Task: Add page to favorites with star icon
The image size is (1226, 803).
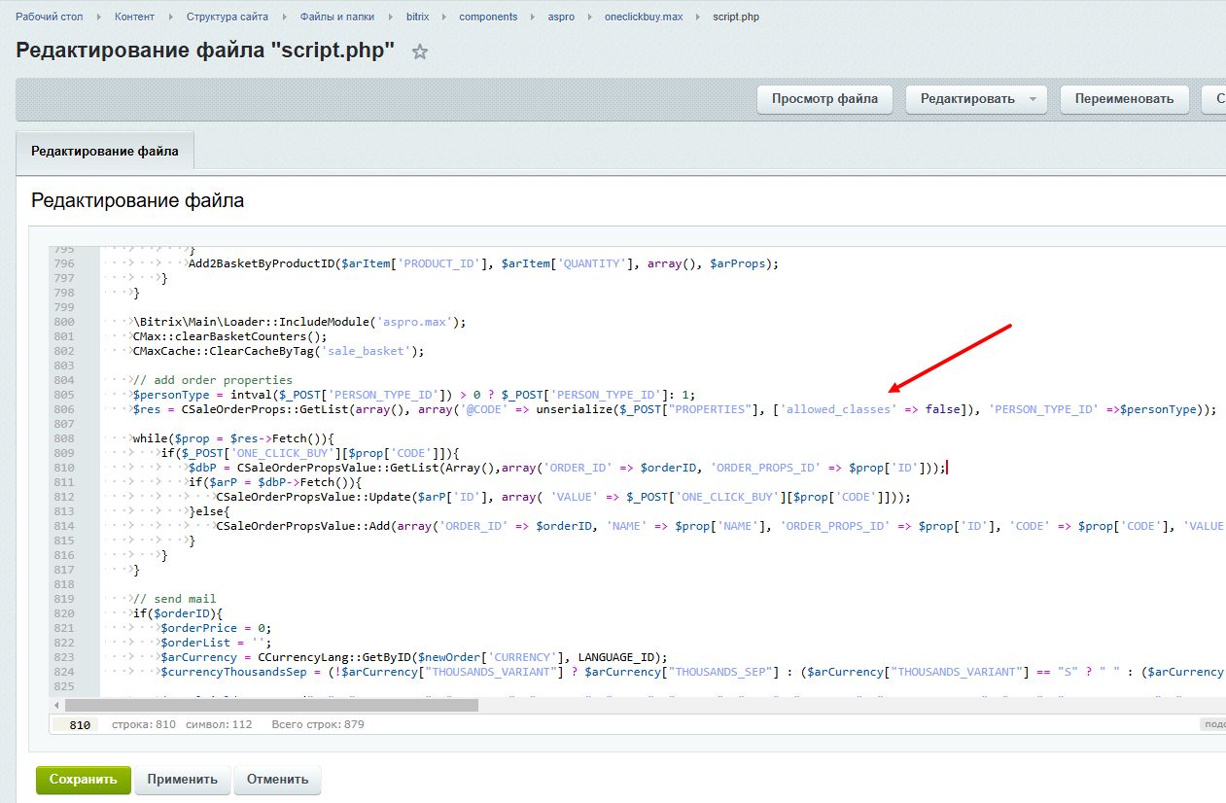Action: point(420,52)
